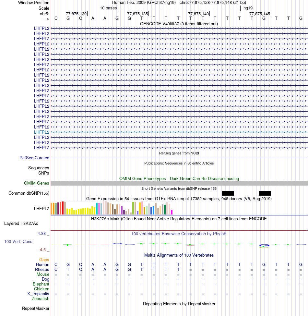Click the 'hg19' label beside the scale bar
Viewport: 308px width, 316px height.
click(x=248, y=8)
